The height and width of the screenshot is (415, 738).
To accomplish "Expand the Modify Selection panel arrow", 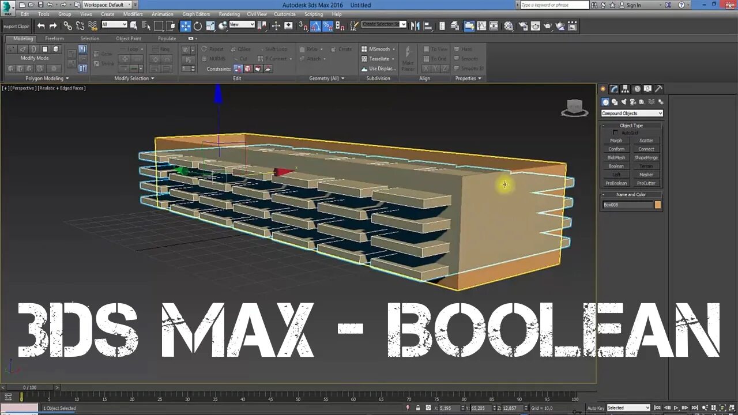I will coord(152,78).
